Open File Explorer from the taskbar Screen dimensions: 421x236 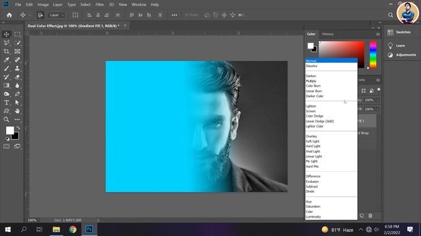56,229
